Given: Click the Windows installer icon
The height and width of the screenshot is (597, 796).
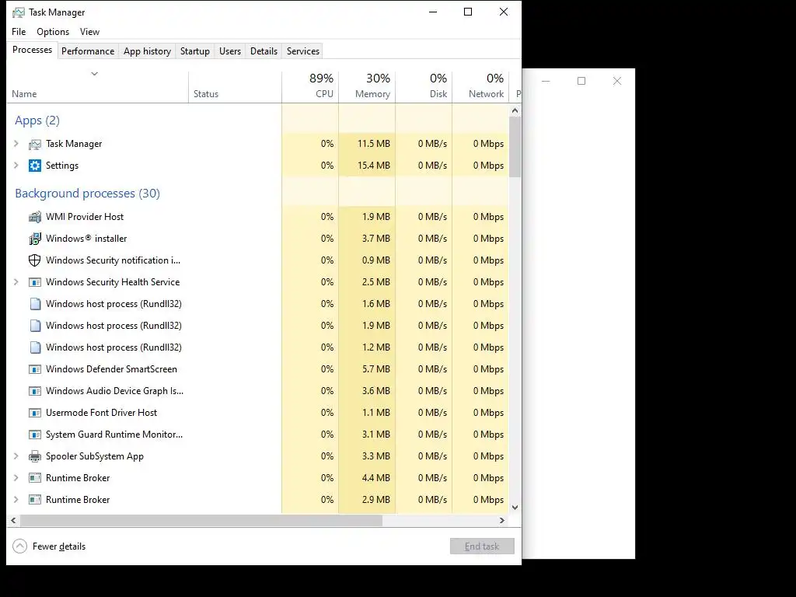Looking at the screenshot, I should click(34, 239).
